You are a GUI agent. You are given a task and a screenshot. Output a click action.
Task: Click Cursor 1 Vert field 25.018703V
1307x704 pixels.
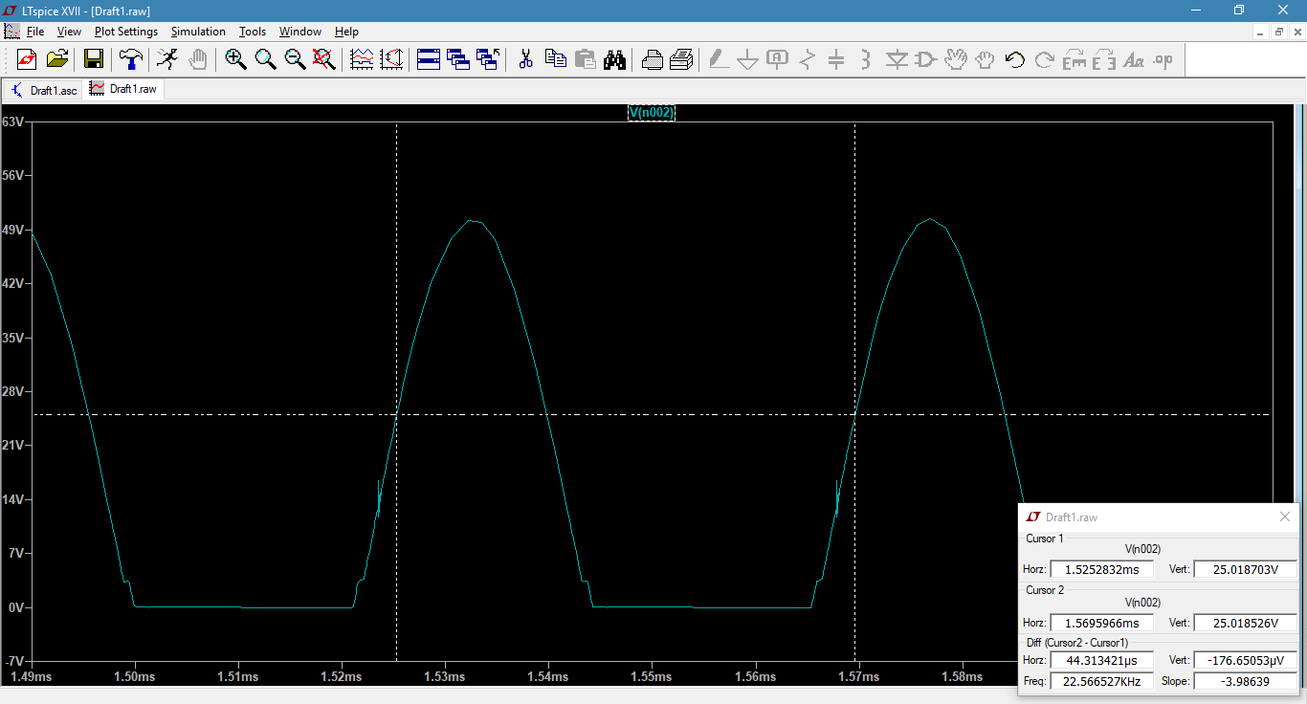point(1244,569)
